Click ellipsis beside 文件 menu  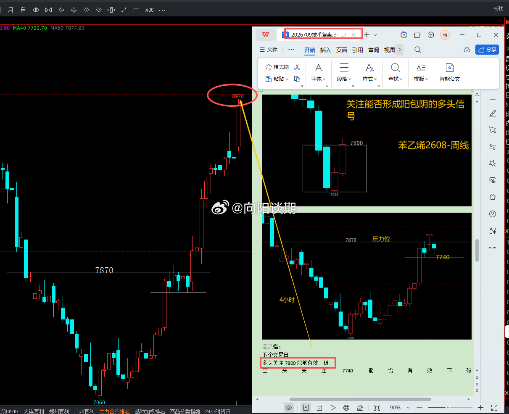[x=291, y=50]
